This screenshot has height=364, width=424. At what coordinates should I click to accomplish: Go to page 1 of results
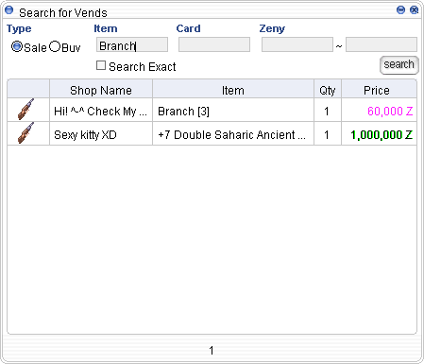click(212, 350)
